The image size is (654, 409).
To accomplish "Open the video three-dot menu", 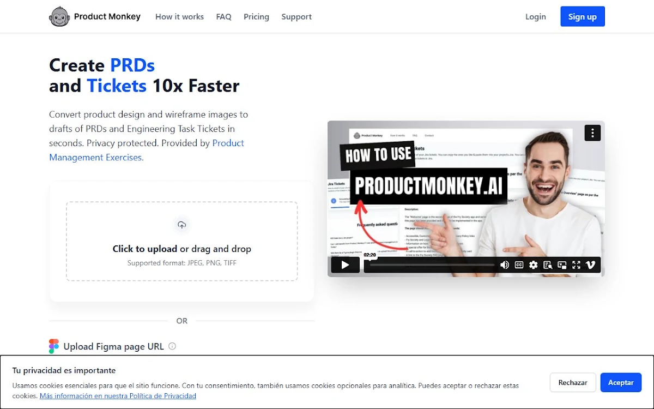I will [x=592, y=133].
